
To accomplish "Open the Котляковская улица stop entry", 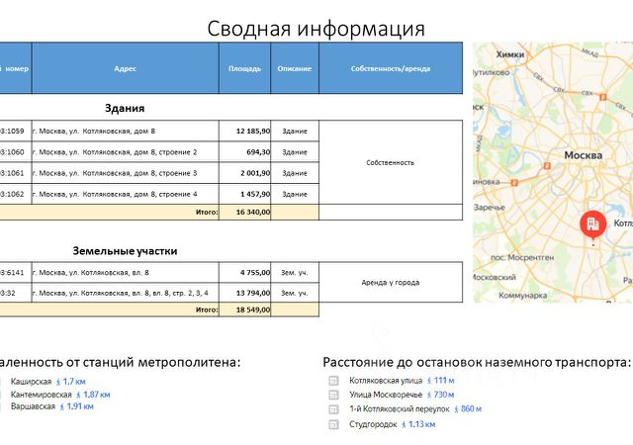I will point(386,381).
